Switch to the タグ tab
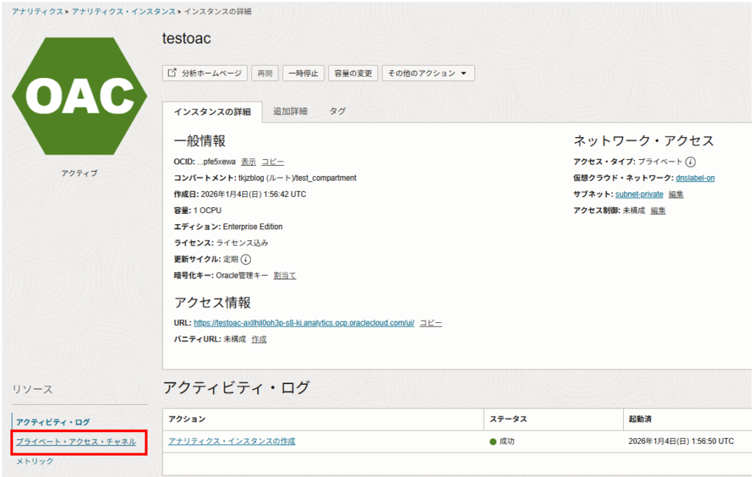Viewport: 755px width, 477px height. [x=337, y=111]
